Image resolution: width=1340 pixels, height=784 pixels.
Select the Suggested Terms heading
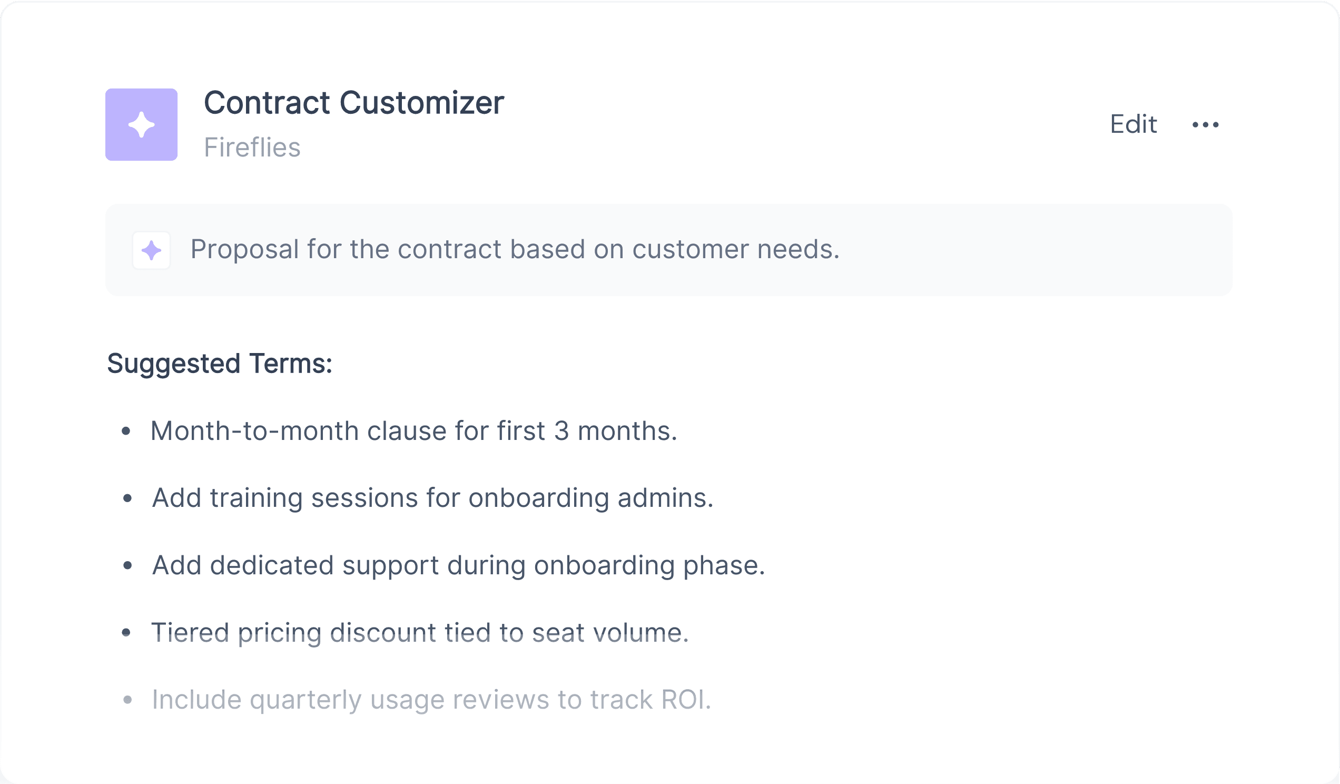point(220,364)
